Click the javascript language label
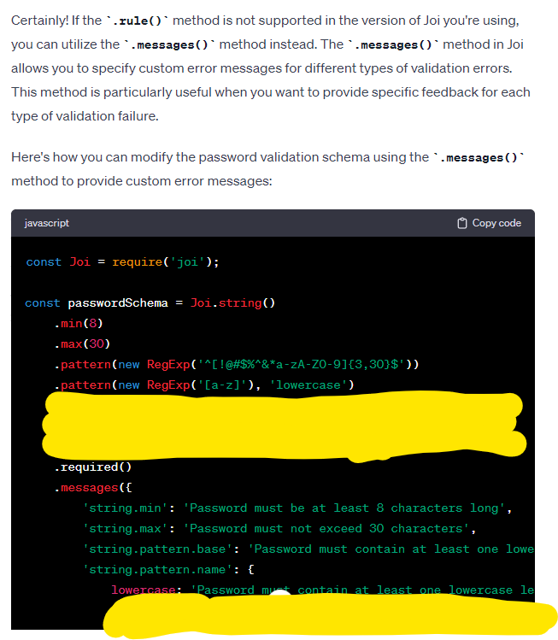Image resolution: width=558 pixels, height=640 pixels. coord(46,223)
